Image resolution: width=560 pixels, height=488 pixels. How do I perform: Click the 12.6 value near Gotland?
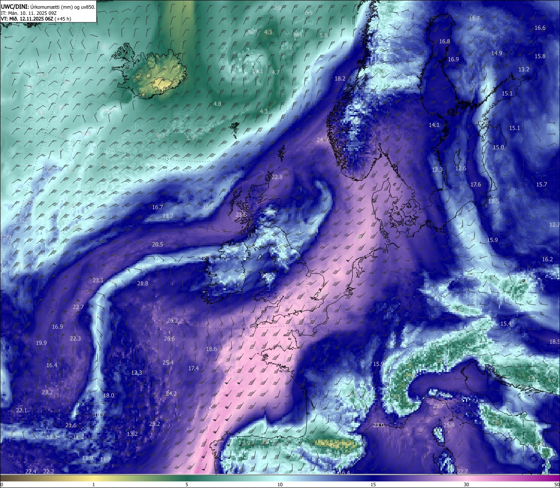(x=461, y=168)
